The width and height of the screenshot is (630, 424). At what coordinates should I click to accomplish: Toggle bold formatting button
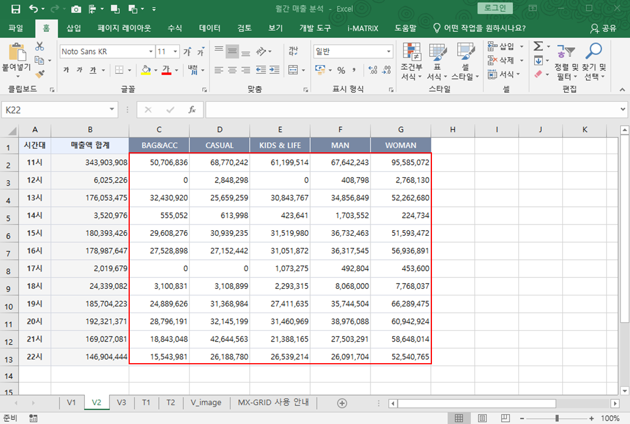point(67,70)
